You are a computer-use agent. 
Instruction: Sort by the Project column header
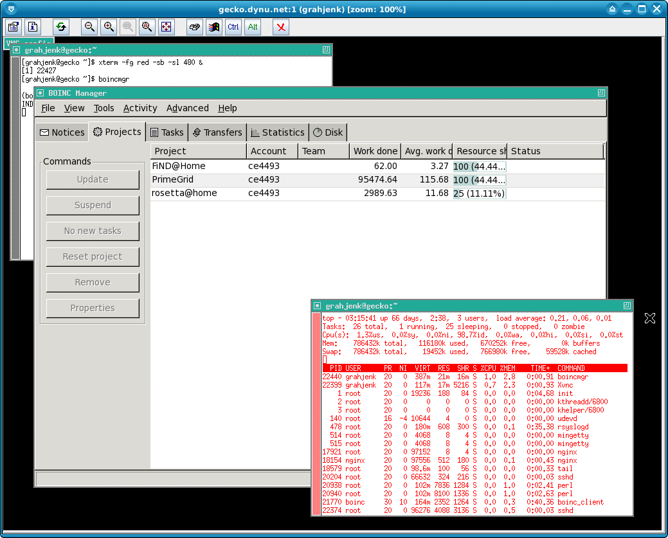point(199,151)
